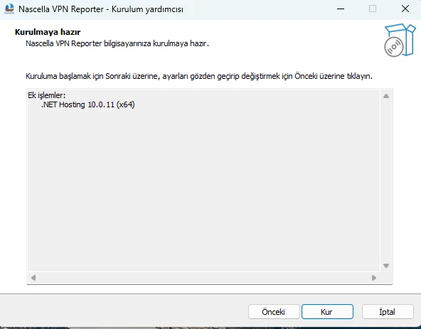Click the 'Kurulmaya hazır' heading

(x=48, y=32)
